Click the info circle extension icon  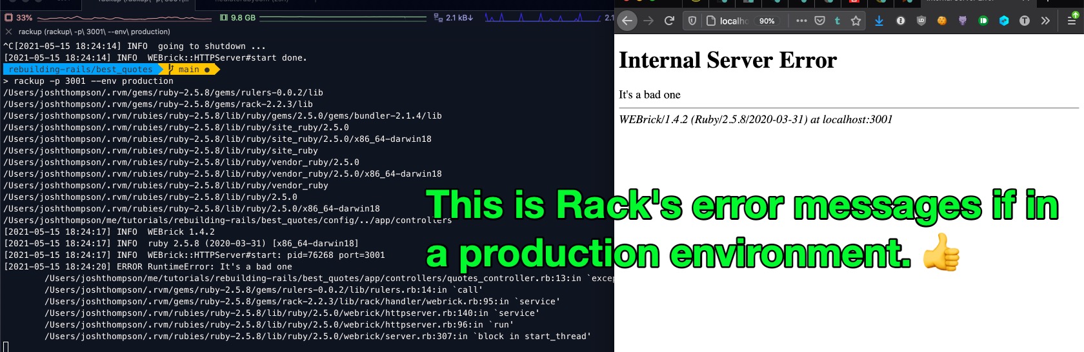(x=901, y=21)
